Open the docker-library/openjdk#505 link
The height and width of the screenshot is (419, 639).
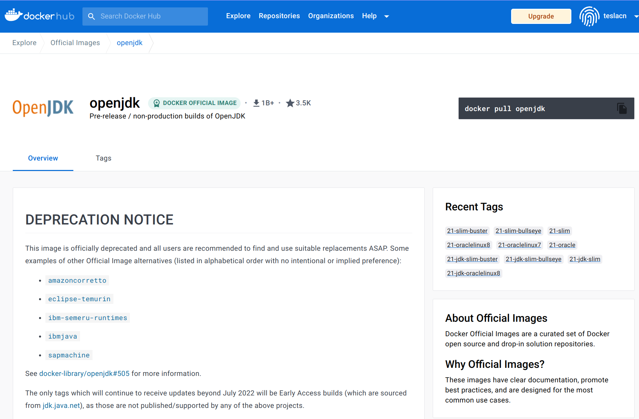84,373
